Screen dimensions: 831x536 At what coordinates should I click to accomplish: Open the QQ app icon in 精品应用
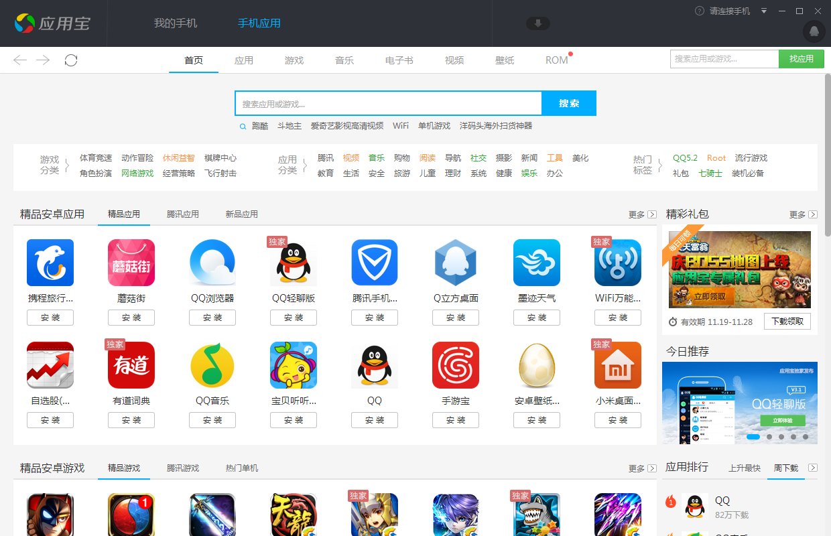375,365
